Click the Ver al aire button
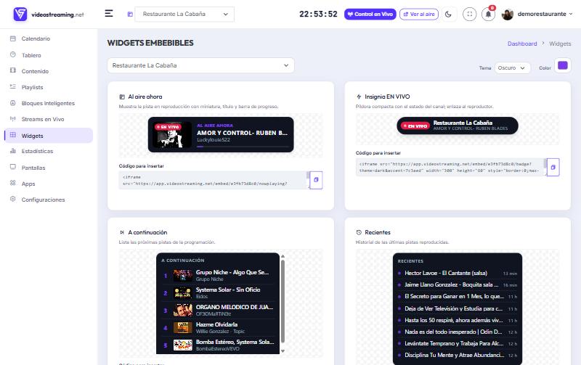The image size is (581, 365). click(419, 14)
